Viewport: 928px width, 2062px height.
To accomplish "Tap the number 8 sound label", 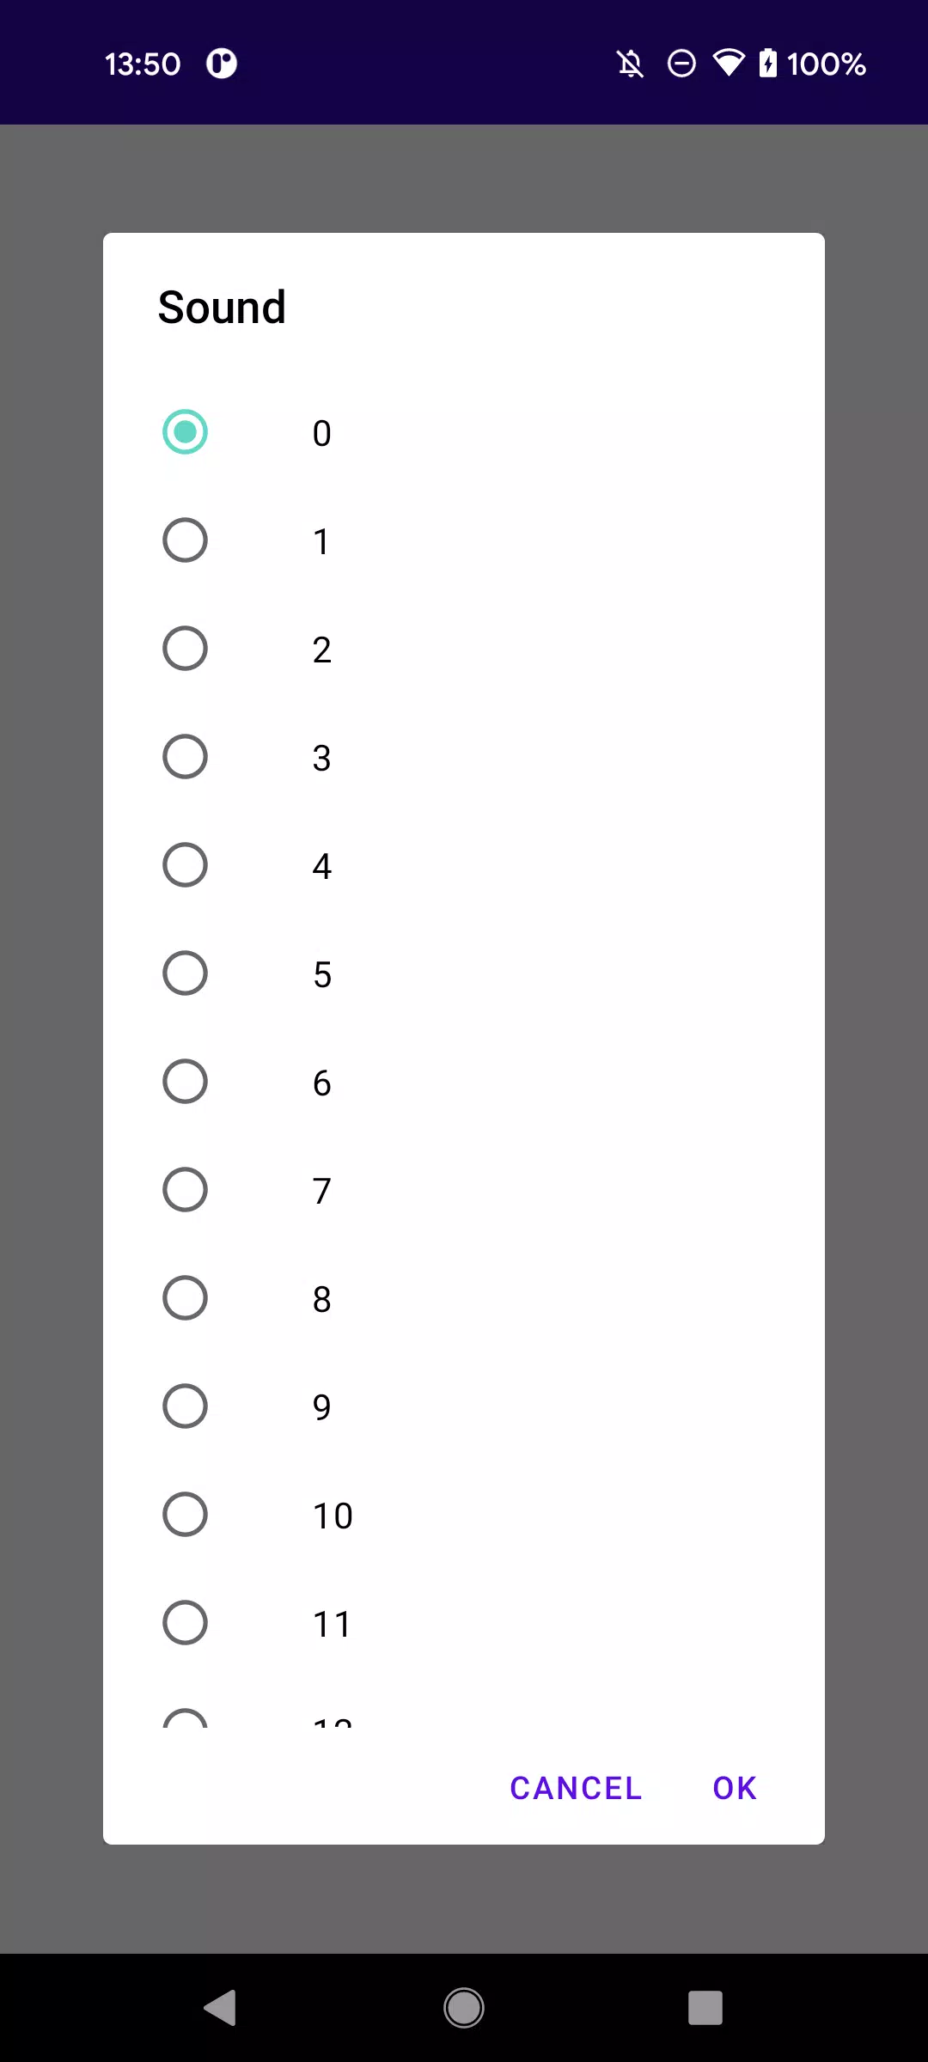I will tap(321, 1300).
